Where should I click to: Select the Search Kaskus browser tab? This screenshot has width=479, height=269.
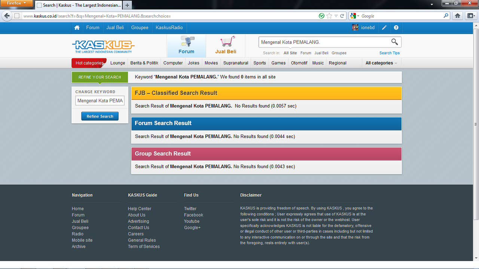pyautogui.click(x=79, y=5)
